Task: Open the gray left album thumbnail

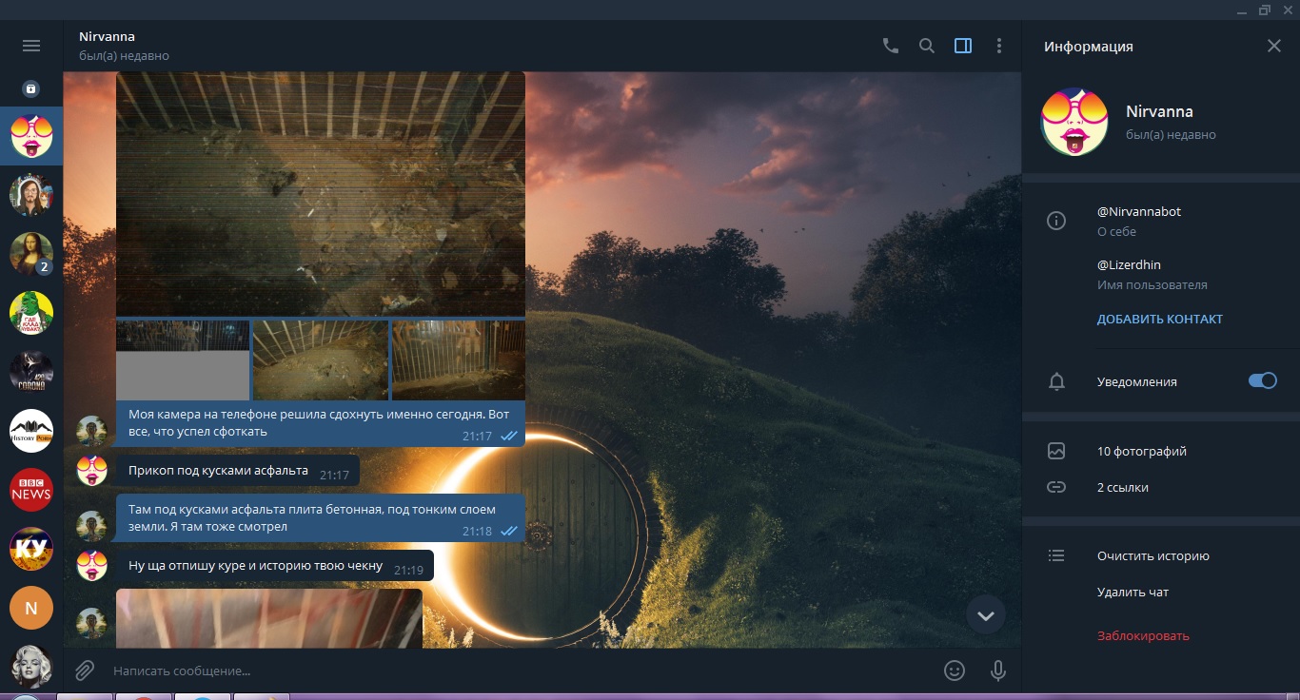Action: (x=183, y=360)
